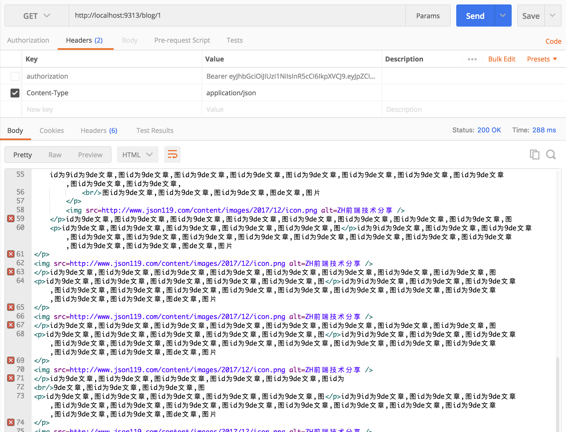Switch response view to Raw

click(55, 155)
